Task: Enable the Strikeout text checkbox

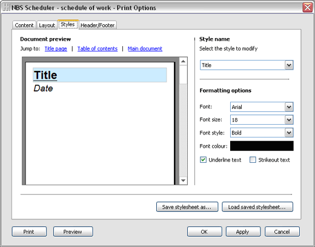Action: click(253, 160)
